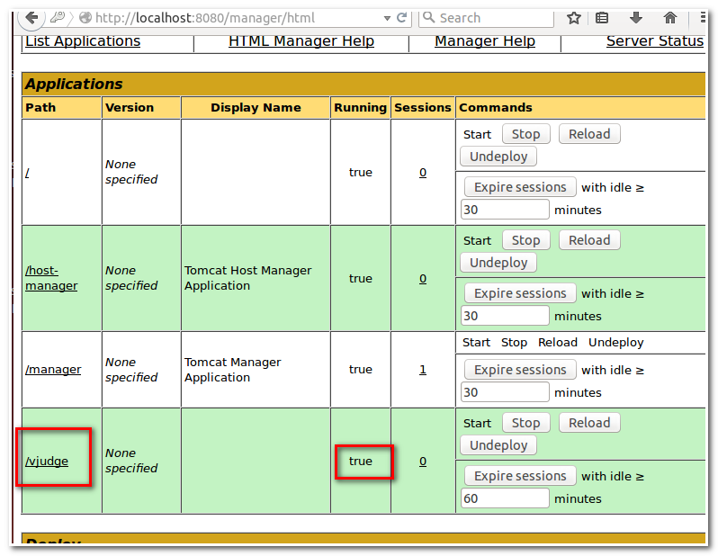The height and width of the screenshot is (556, 718).
Task: Undeploy the /vjudge application
Action: coord(498,445)
